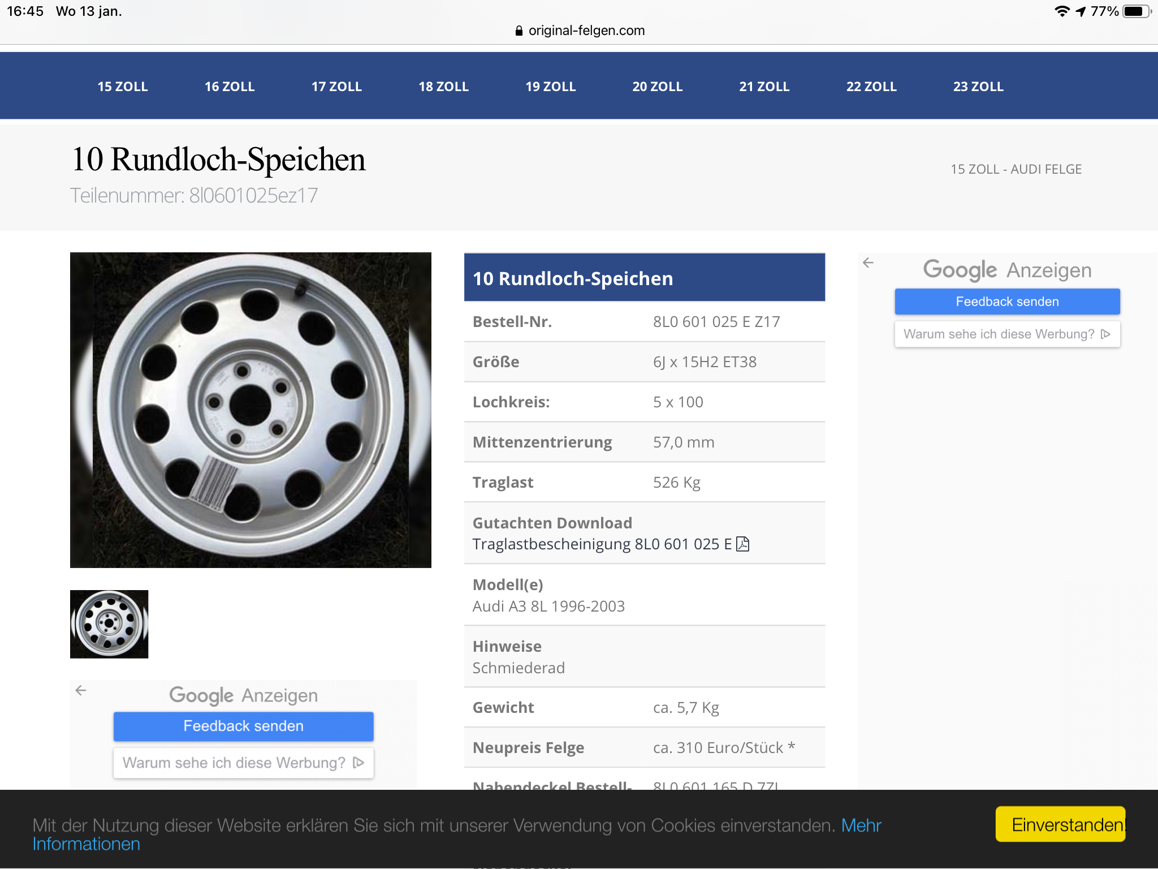Click the back arrow in lower-left Google ad
Image resolution: width=1158 pixels, height=869 pixels.
tap(81, 690)
